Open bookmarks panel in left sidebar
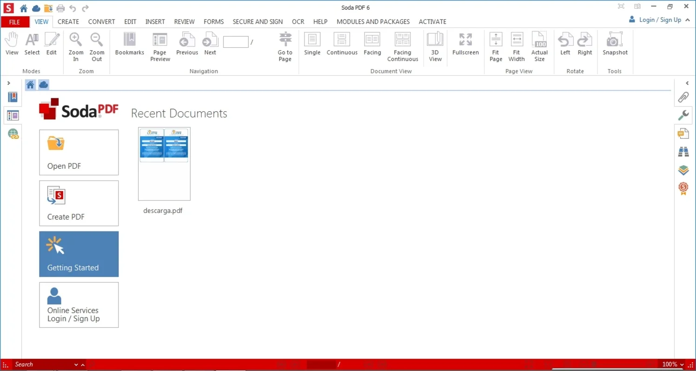Viewport: 696px width, 371px height. point(13,97)
